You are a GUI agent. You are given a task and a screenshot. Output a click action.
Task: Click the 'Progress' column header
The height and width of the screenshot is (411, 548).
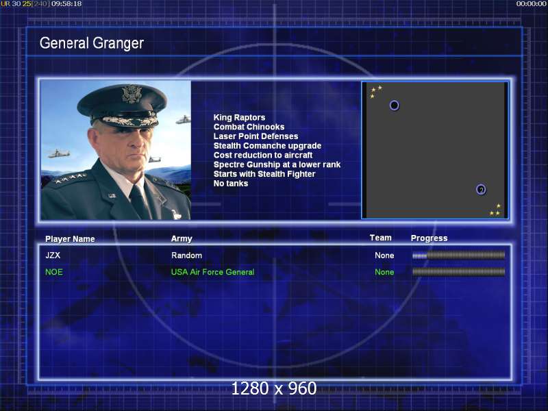(x=429, y=238)
